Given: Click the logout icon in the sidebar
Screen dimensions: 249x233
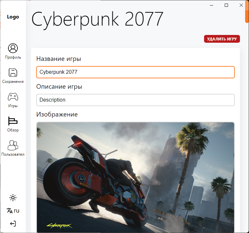Looking at the screenshot, I should click(13, 224).
